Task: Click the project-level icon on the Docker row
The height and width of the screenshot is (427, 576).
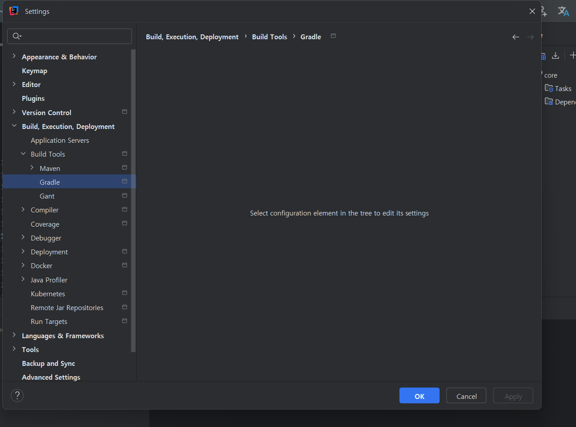Action: pos(125,265)
